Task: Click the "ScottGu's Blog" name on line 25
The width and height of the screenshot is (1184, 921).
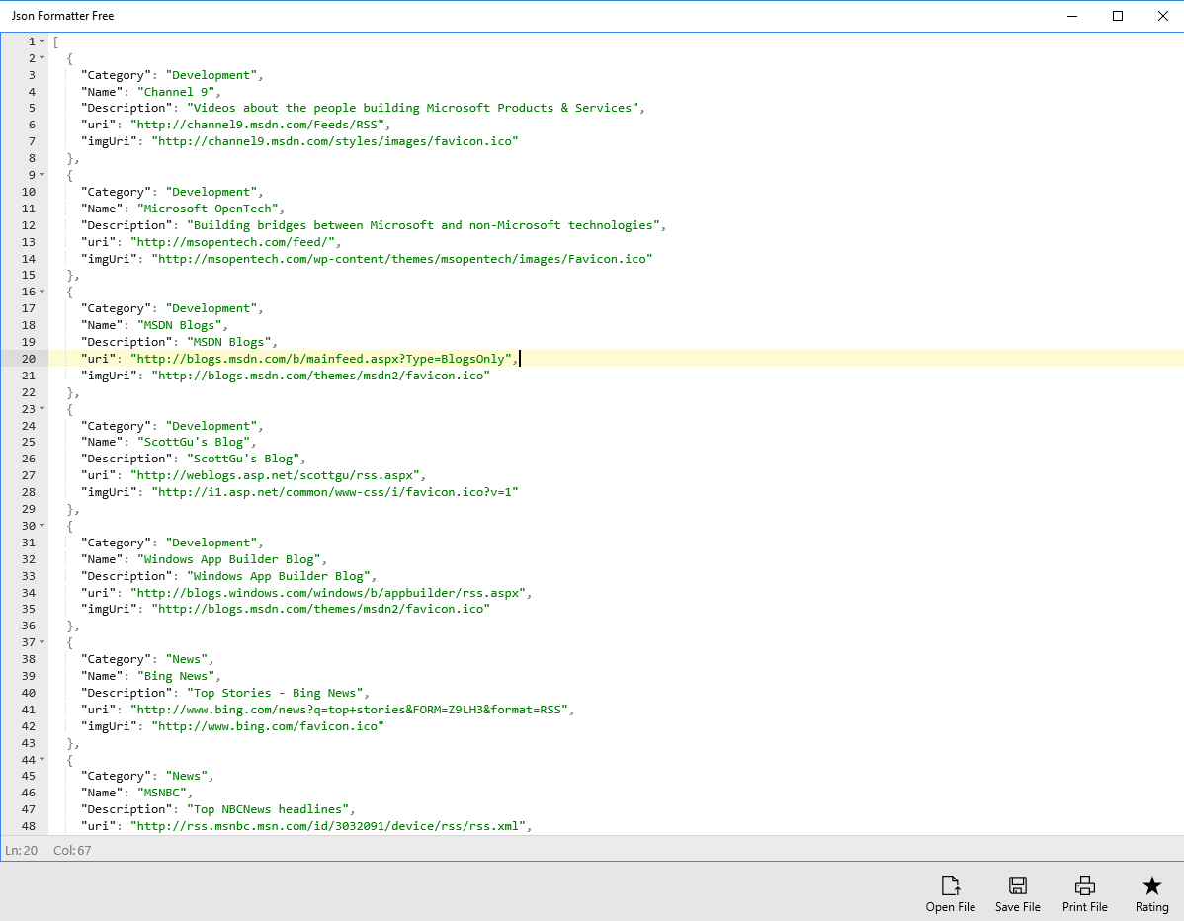Action: tap(194, 442)
